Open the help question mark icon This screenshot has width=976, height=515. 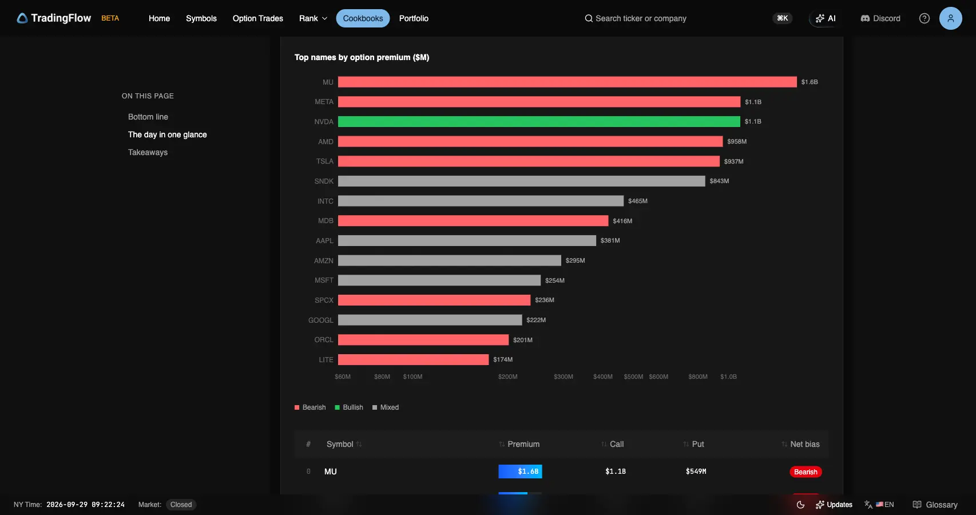pyautogui.click(x=924, y=18)
